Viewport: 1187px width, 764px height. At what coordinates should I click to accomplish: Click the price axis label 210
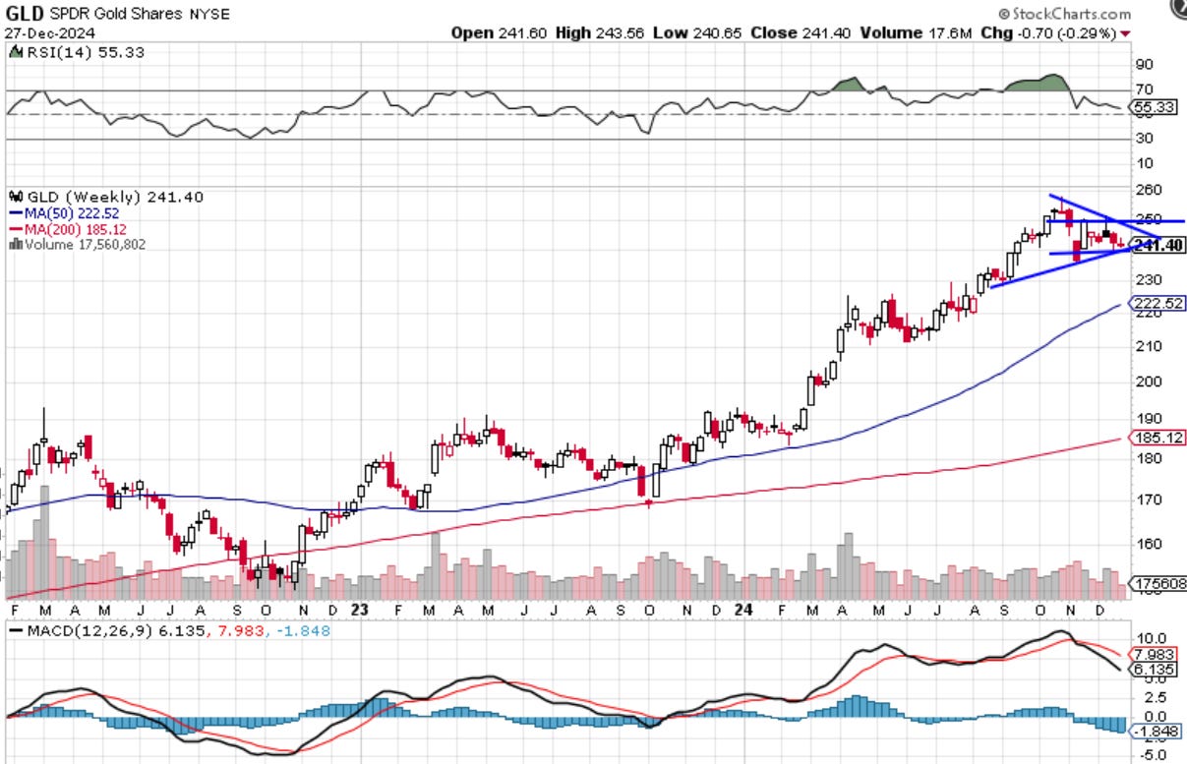pos(1148,346)
